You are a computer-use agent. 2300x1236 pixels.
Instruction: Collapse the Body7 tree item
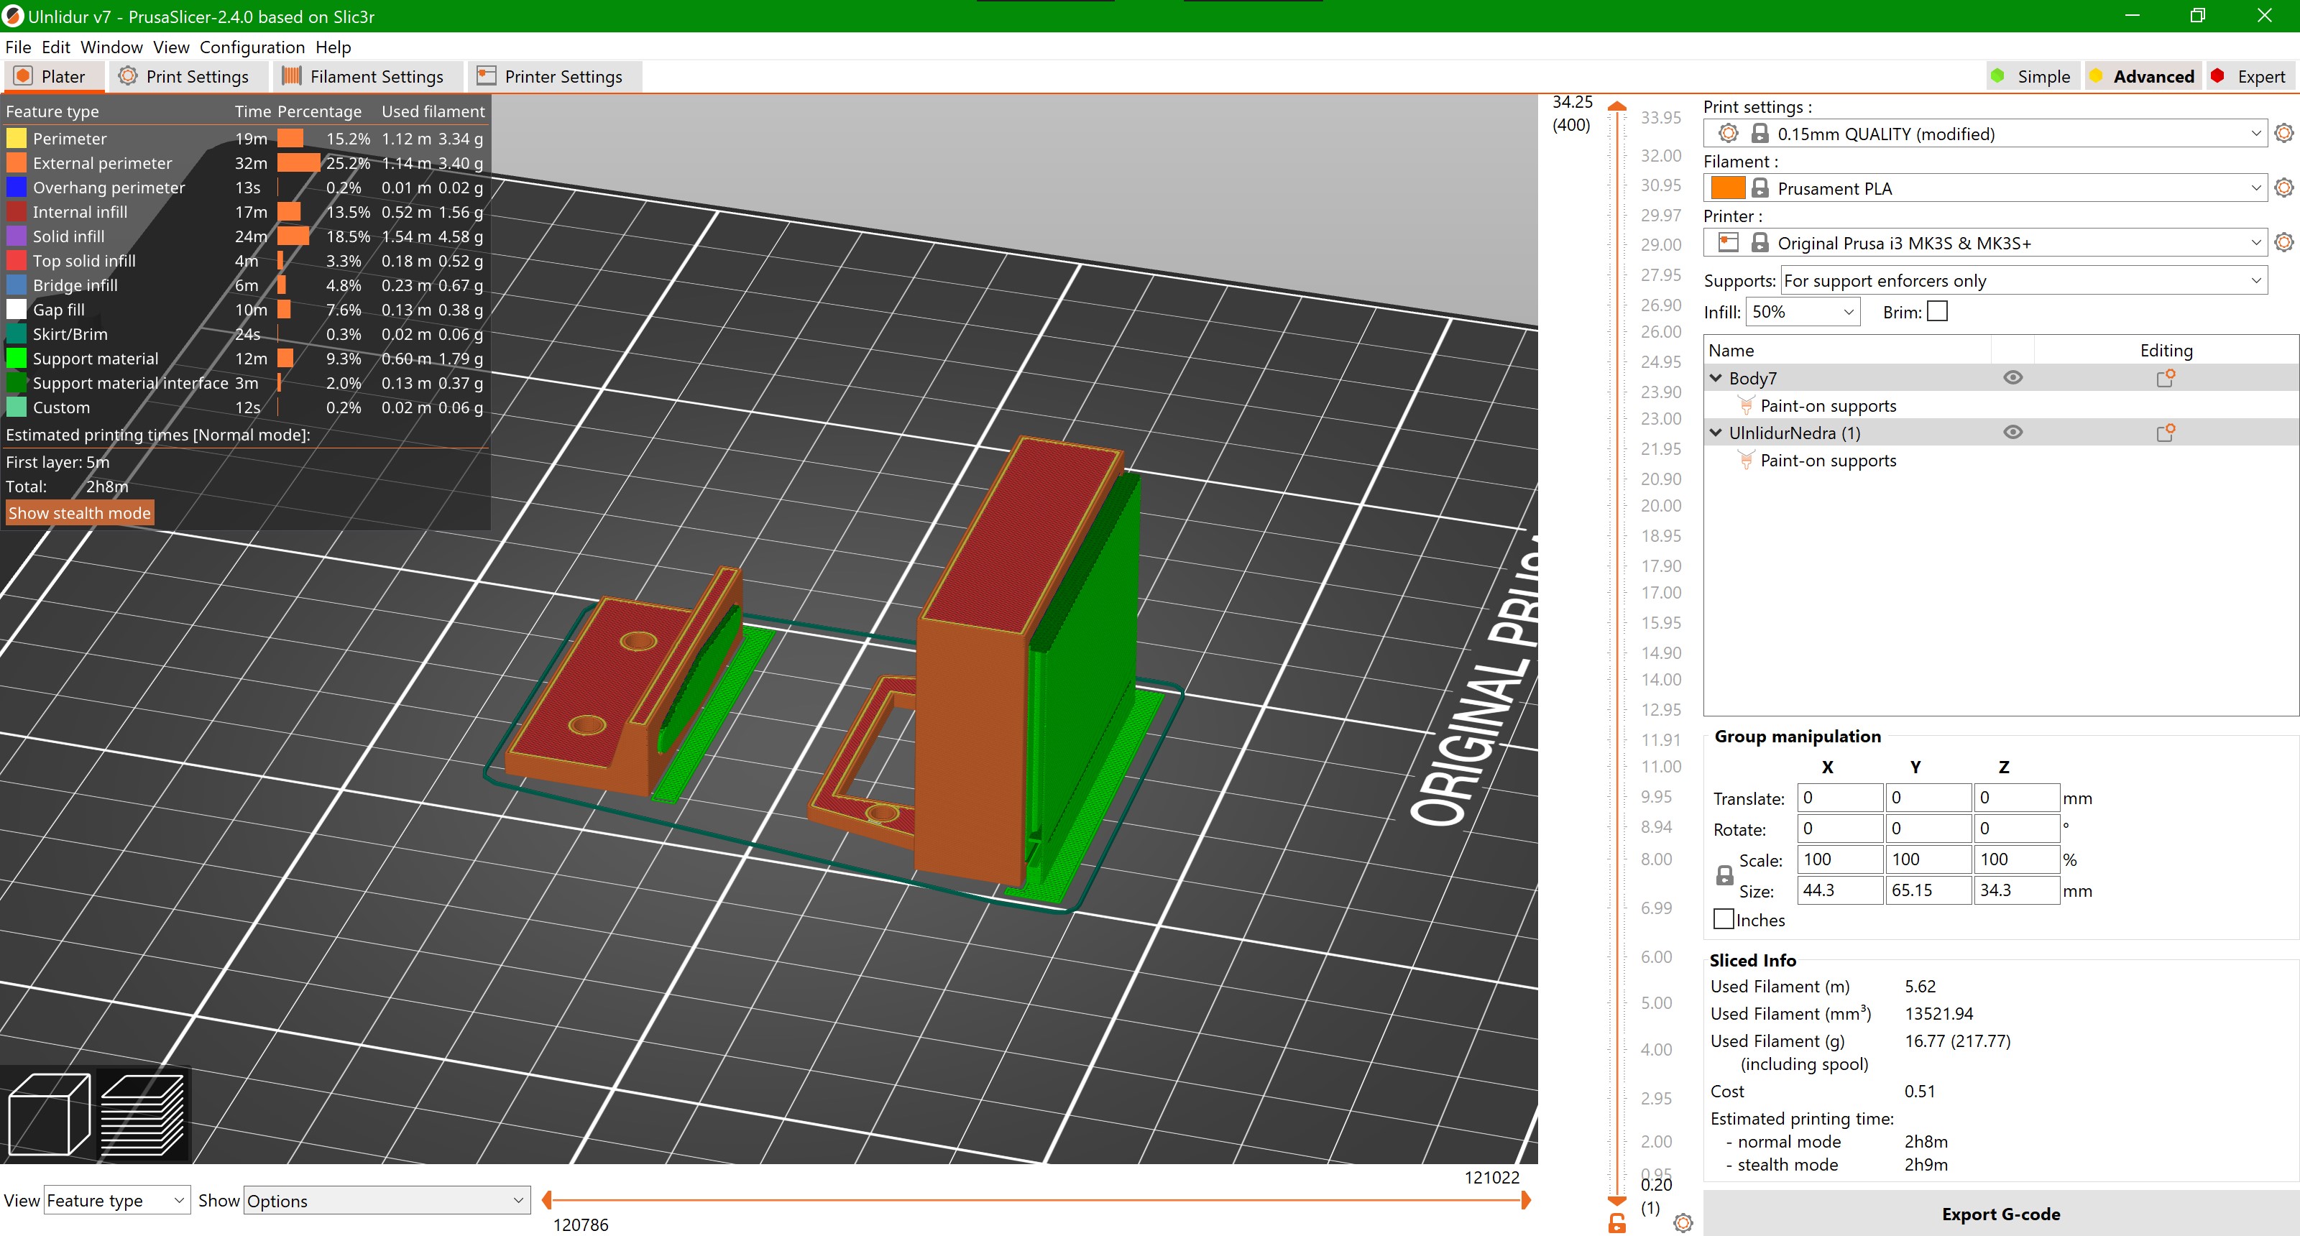click(x=1715, y=377)
